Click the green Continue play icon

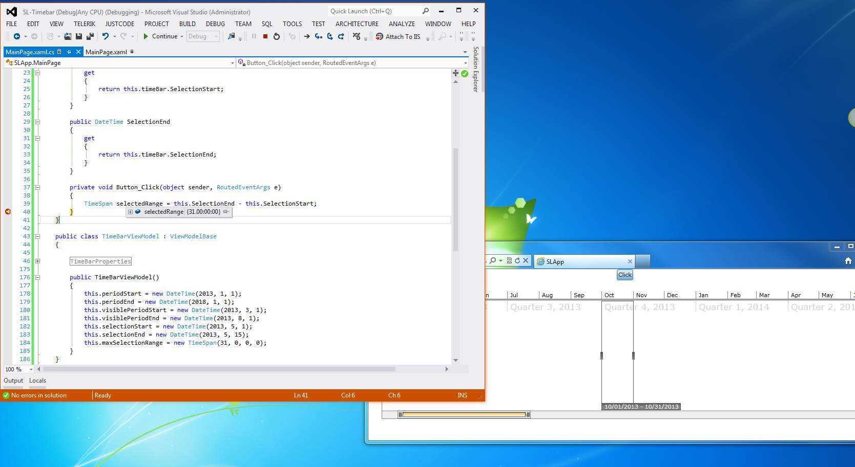146,36
